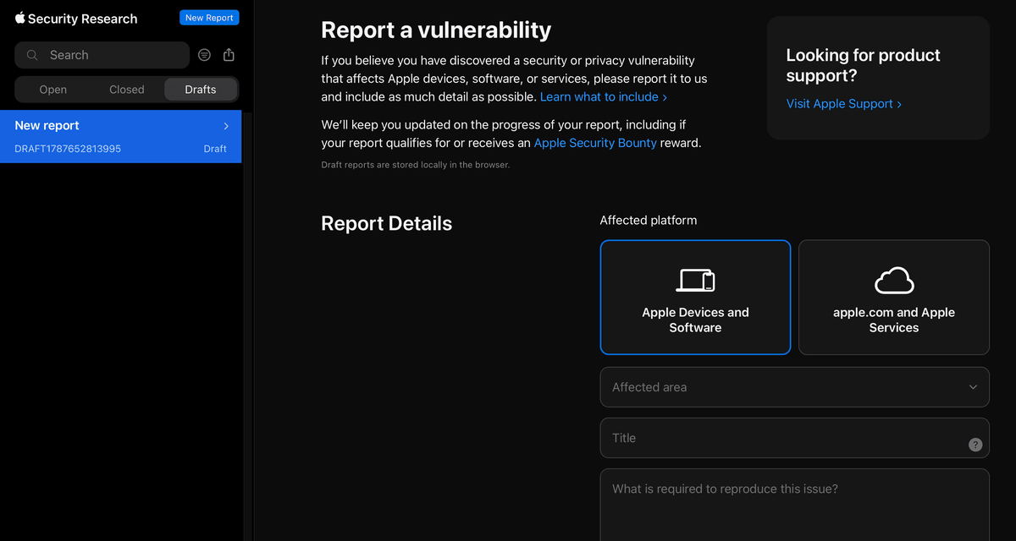Viewport: 1016px width, 541px height.
Task: Click the laptop and phone devices icon
Action: coord(695,281)
